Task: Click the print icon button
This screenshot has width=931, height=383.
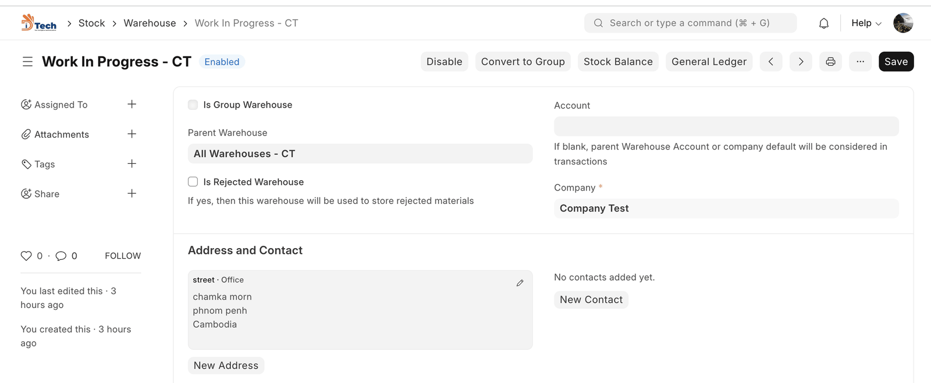Action: [830, 62]
